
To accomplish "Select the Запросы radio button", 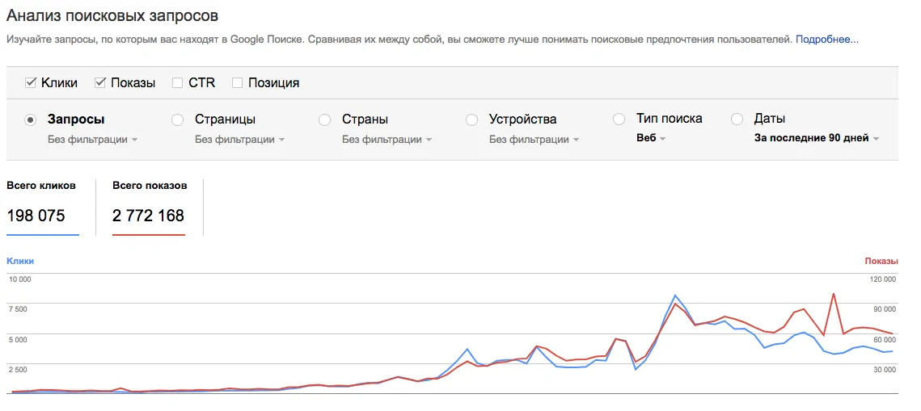I will (31, 120).
